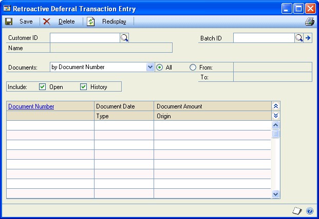Screen dimensions: 319x219
Task: Maximize the Retroactive Deferral window
Action: (x=298, y=9)
